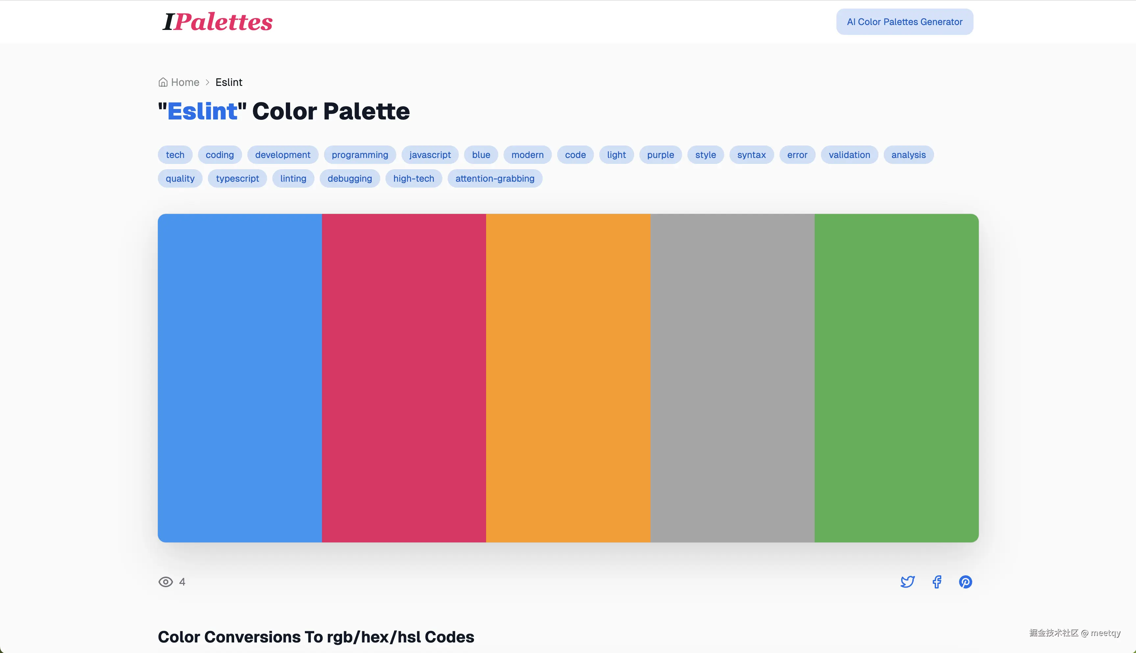Open the IPalettes logo homepage
The width and height of the screenshot is (1136, 653).
pyautogui.click(x=218, y=21)
